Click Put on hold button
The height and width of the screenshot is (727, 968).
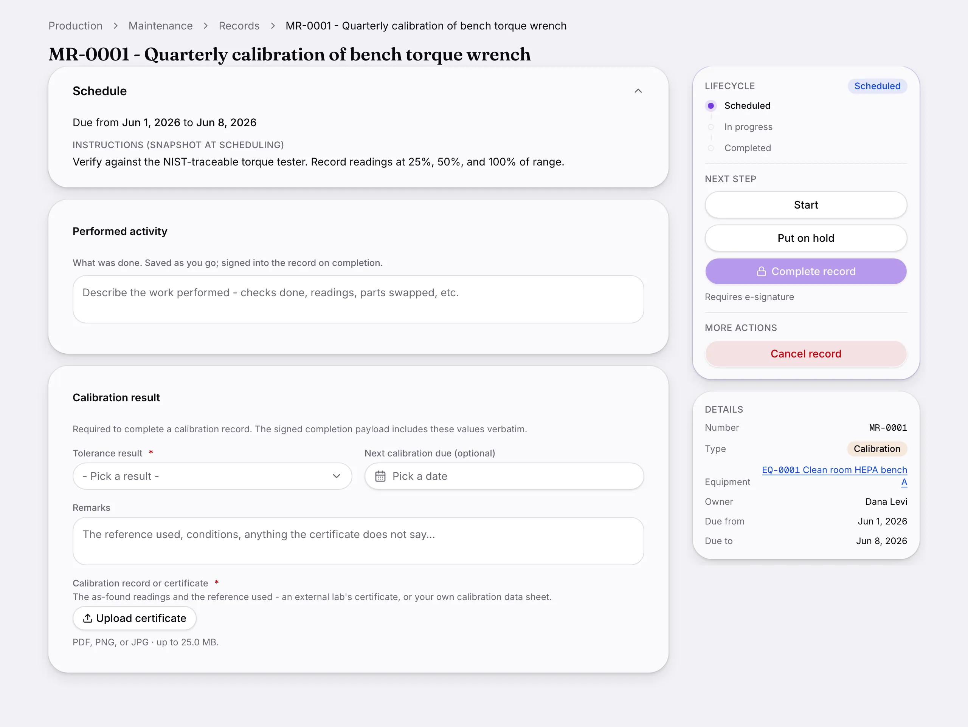pyautogui.click(x=806, y=238)
